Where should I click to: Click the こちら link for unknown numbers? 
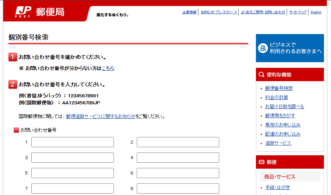tap(108, 69)
